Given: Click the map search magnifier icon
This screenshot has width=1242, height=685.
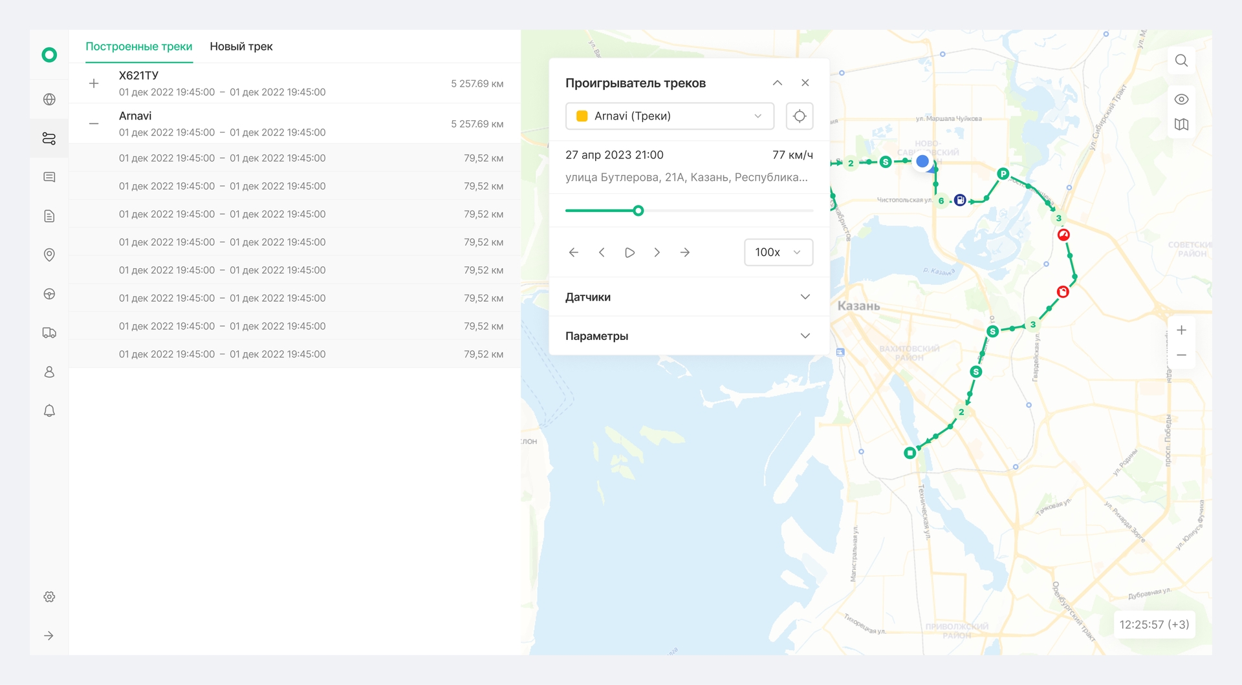Looking at the screenshot, I should [1181, 61].
